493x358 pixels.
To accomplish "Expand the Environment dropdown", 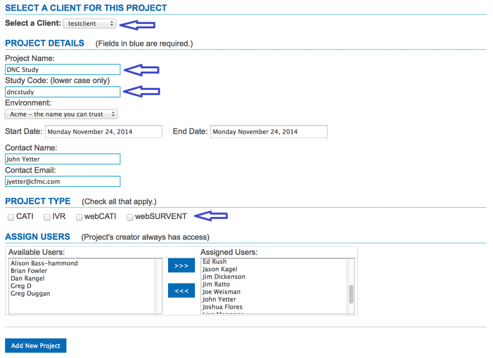I will click(61, 114).
